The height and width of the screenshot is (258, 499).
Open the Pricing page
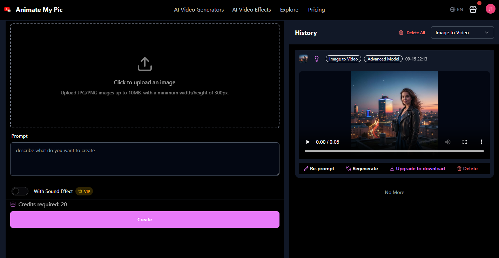pyautogui.click(x=316, y=10)
